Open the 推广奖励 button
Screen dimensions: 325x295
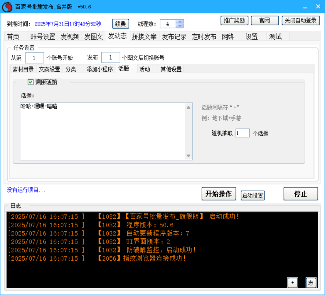point(234,21)
